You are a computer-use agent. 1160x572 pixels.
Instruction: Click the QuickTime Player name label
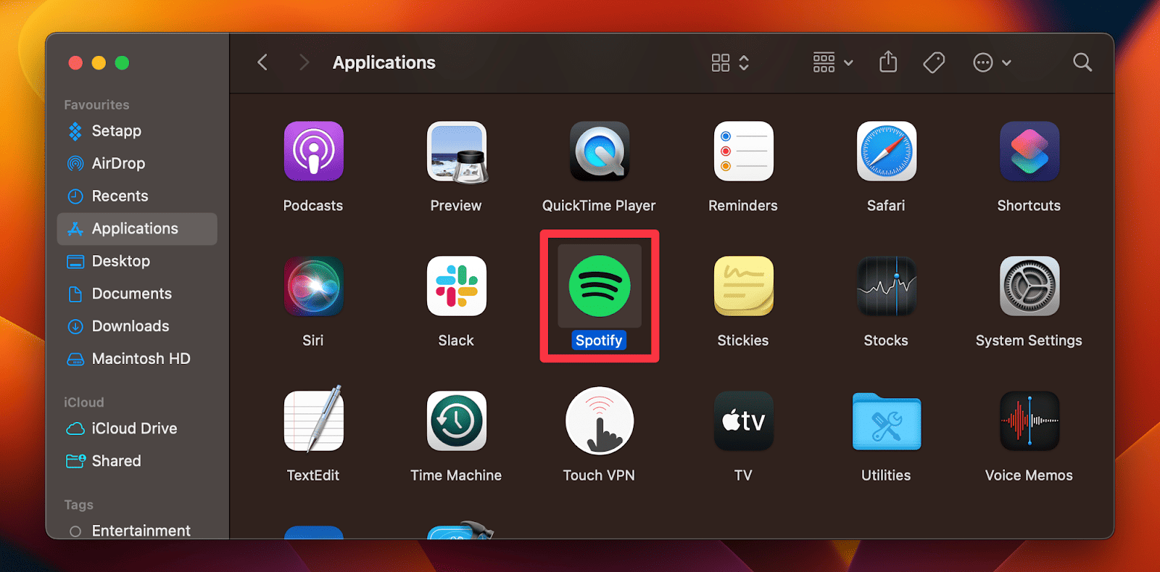(599, 206)
